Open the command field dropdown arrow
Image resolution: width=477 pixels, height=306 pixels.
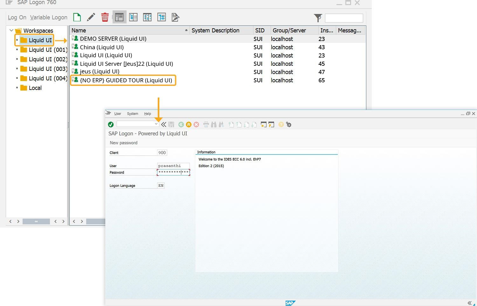coord(156,124)
